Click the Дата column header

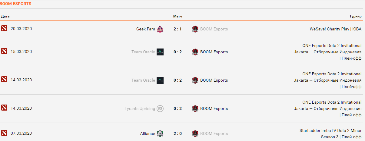[x=5, y=16]
